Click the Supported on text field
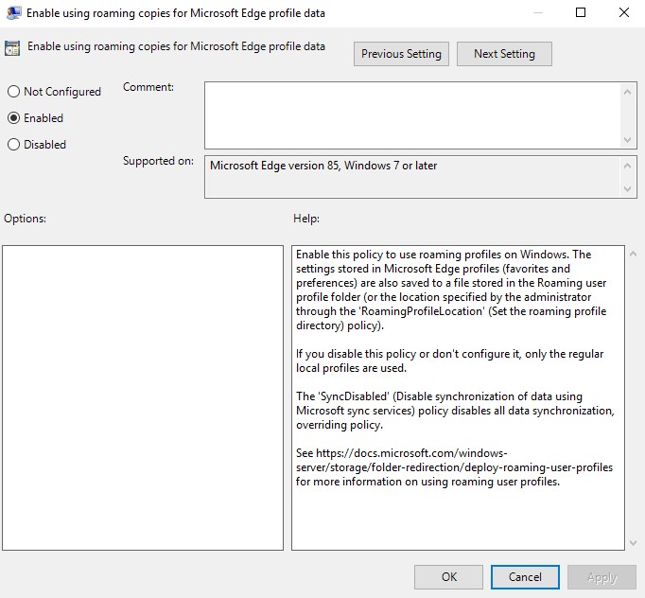Screen dimensions: 645x598 click(x=412, y=177)
